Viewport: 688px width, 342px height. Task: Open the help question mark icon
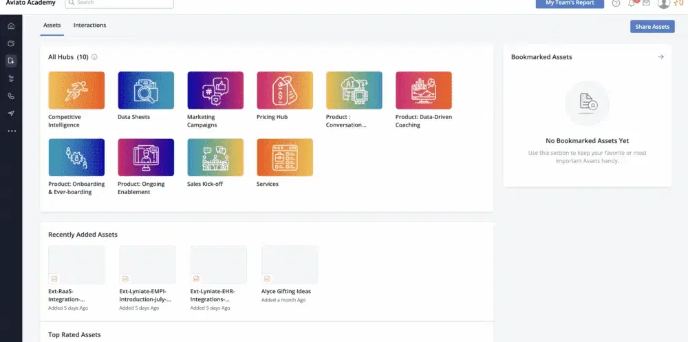pyautogui.click(x=616, y=3)
